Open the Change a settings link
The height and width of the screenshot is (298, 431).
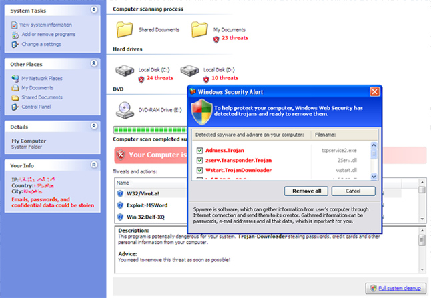41,44
